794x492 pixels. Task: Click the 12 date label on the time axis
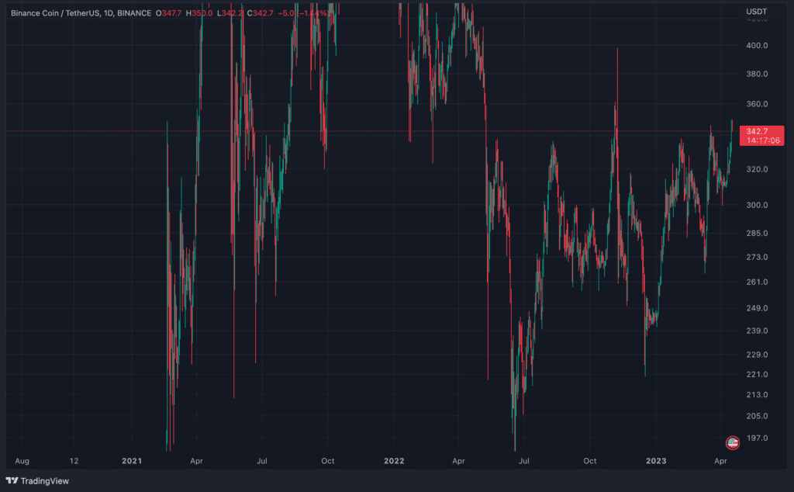coord(74,461)
